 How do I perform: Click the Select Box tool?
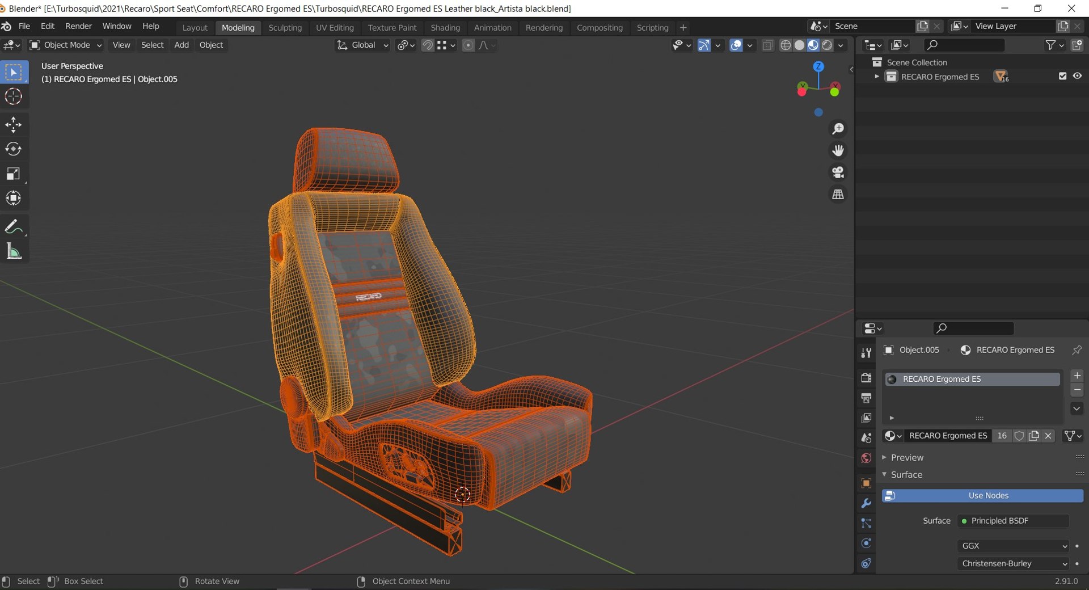(x=14, y=73)
